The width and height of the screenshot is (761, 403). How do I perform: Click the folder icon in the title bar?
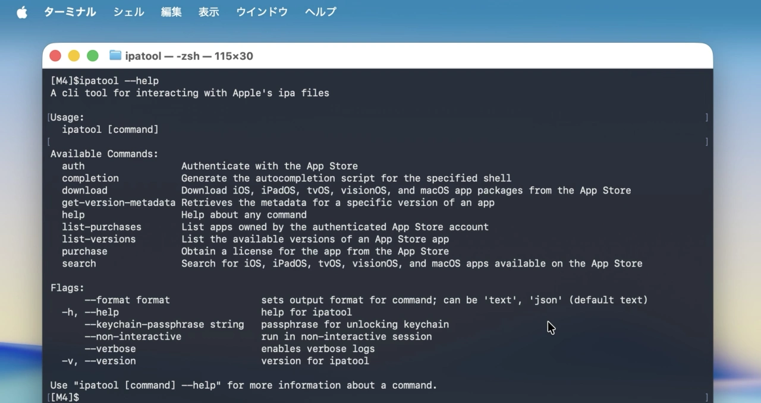(x=115, y=56)
